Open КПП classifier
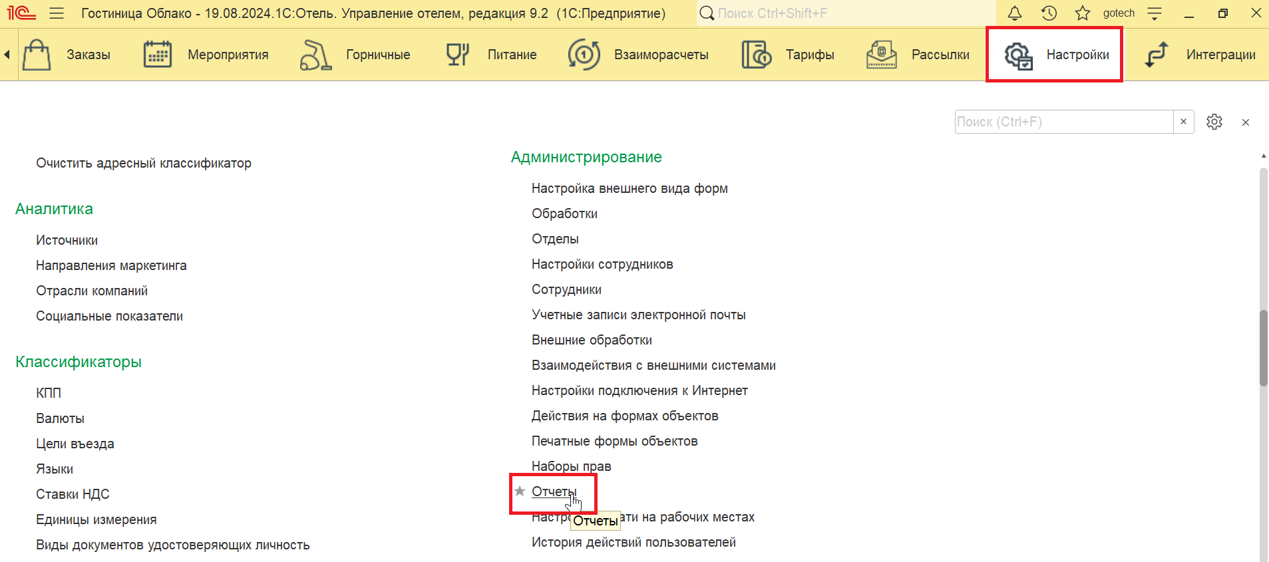The width and height of the screenshot is (1269, 562). (x=49, y=393)
